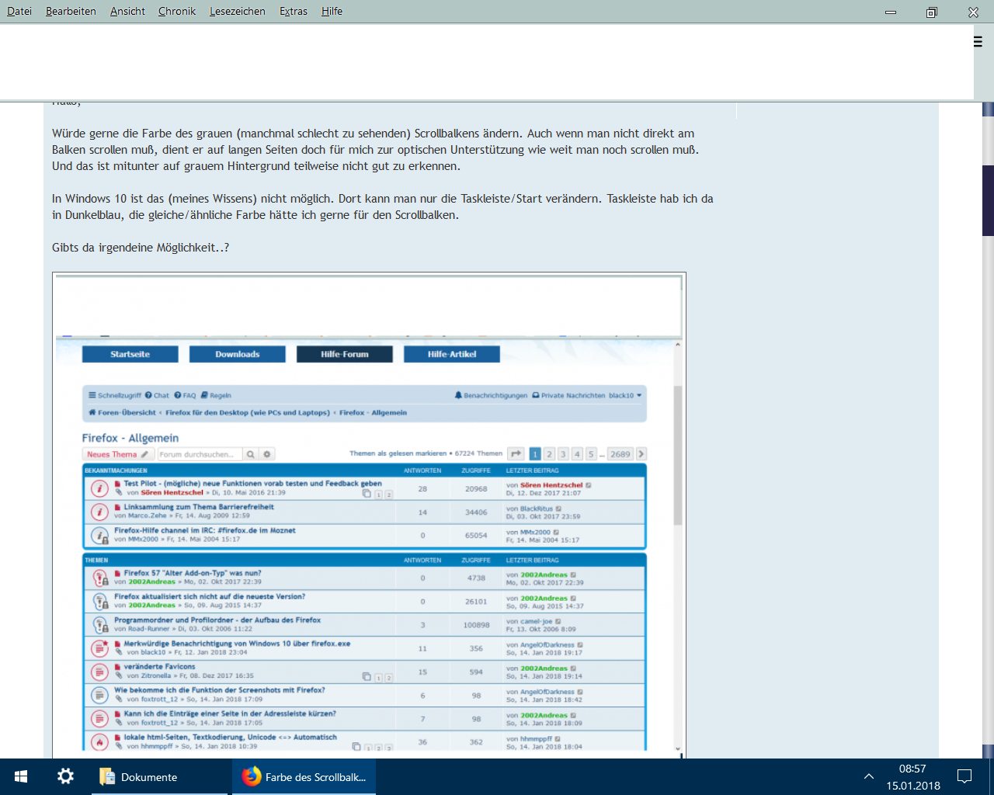
Task: Click the 'Forum durchsuchen...' search field
Action: click(200, 454)
